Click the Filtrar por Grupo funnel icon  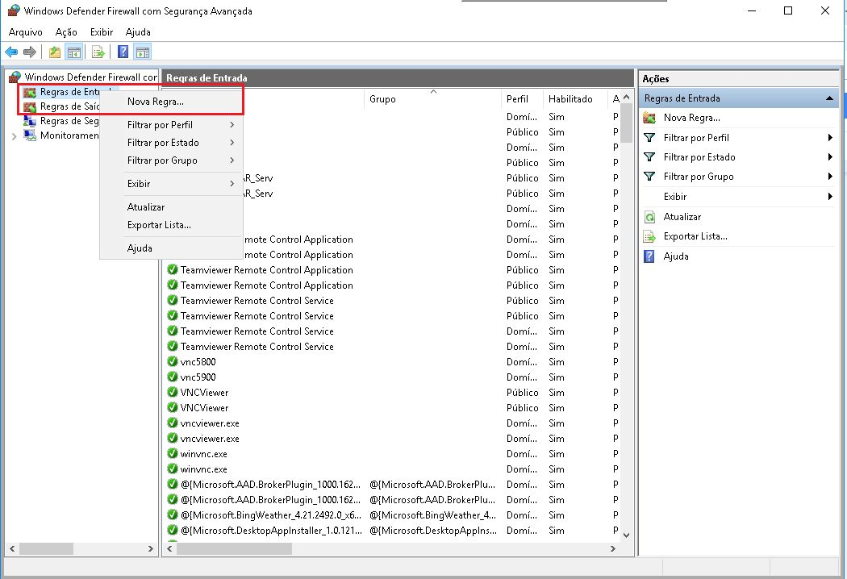tap(650, 177)
